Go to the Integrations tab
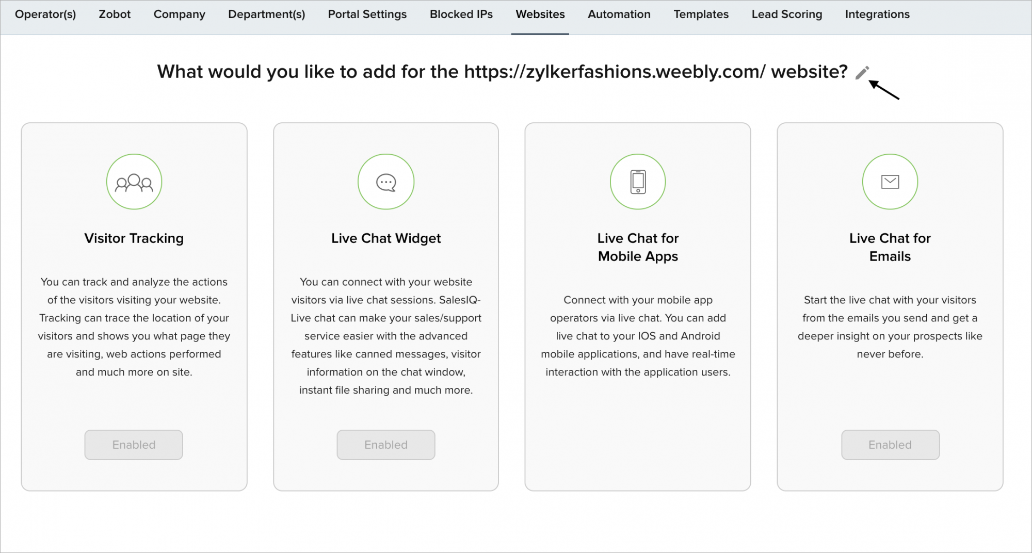Screen dimensions: 1032x553 [877, 14]
